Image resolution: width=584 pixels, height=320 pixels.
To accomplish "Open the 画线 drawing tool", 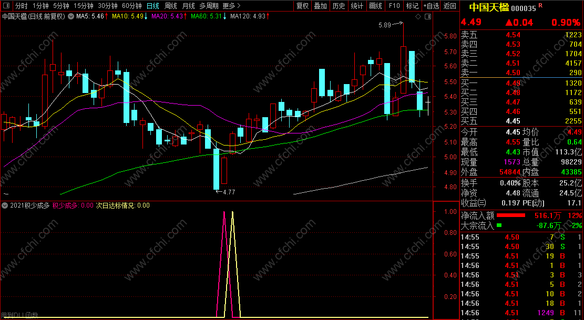I will point(375,6).
